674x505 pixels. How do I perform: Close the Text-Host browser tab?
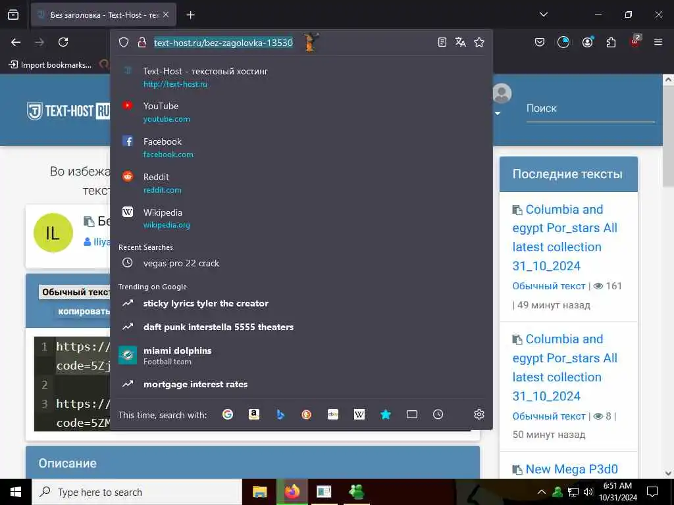point(167,15)
